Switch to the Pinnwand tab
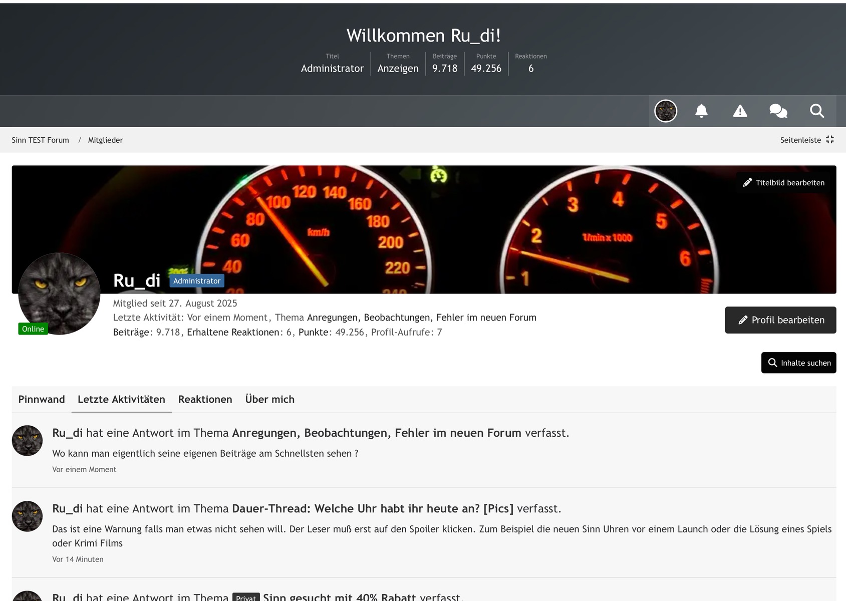846x601 pixels. [42, 399]
